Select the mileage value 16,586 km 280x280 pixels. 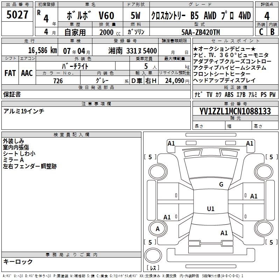click(43, 50)
